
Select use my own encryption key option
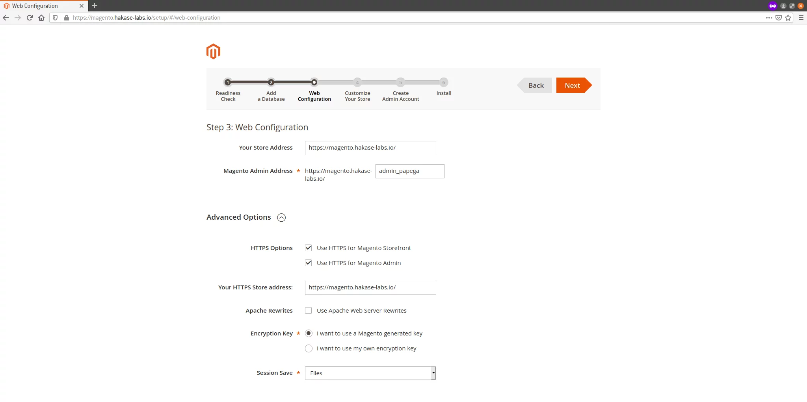[x=309, y=348]
